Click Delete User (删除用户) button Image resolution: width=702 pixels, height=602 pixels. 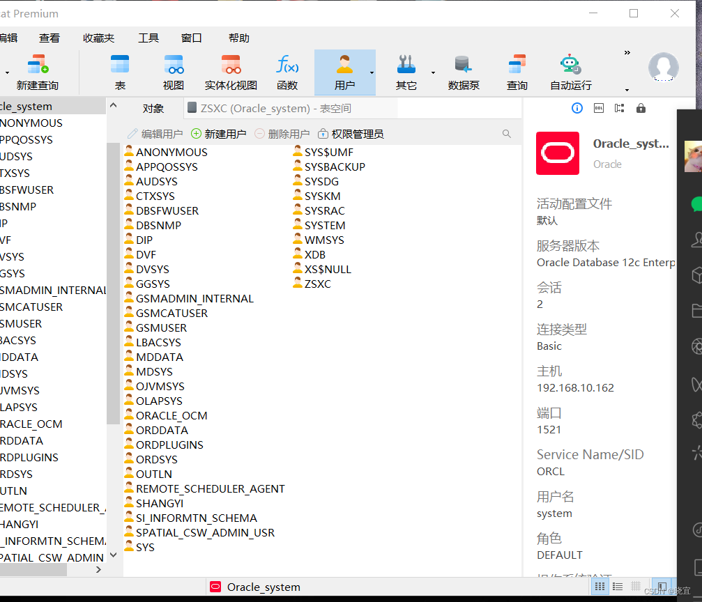pyautogui.click(x=282, y=134)
